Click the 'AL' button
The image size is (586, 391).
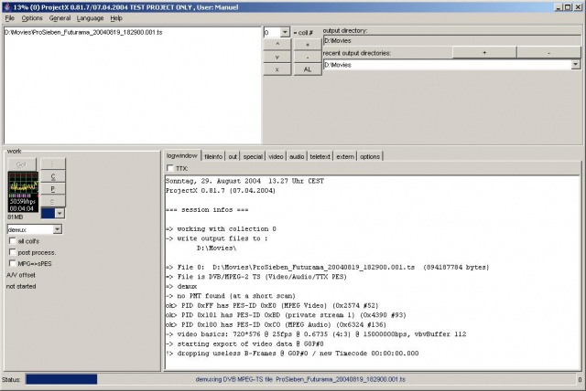[x=307, y=69]
